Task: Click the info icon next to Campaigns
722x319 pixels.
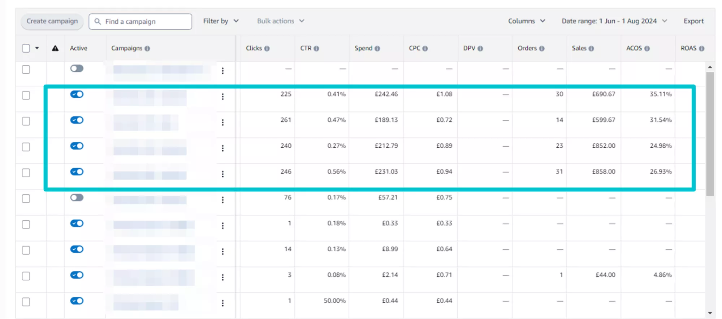Action: [147, 49]
